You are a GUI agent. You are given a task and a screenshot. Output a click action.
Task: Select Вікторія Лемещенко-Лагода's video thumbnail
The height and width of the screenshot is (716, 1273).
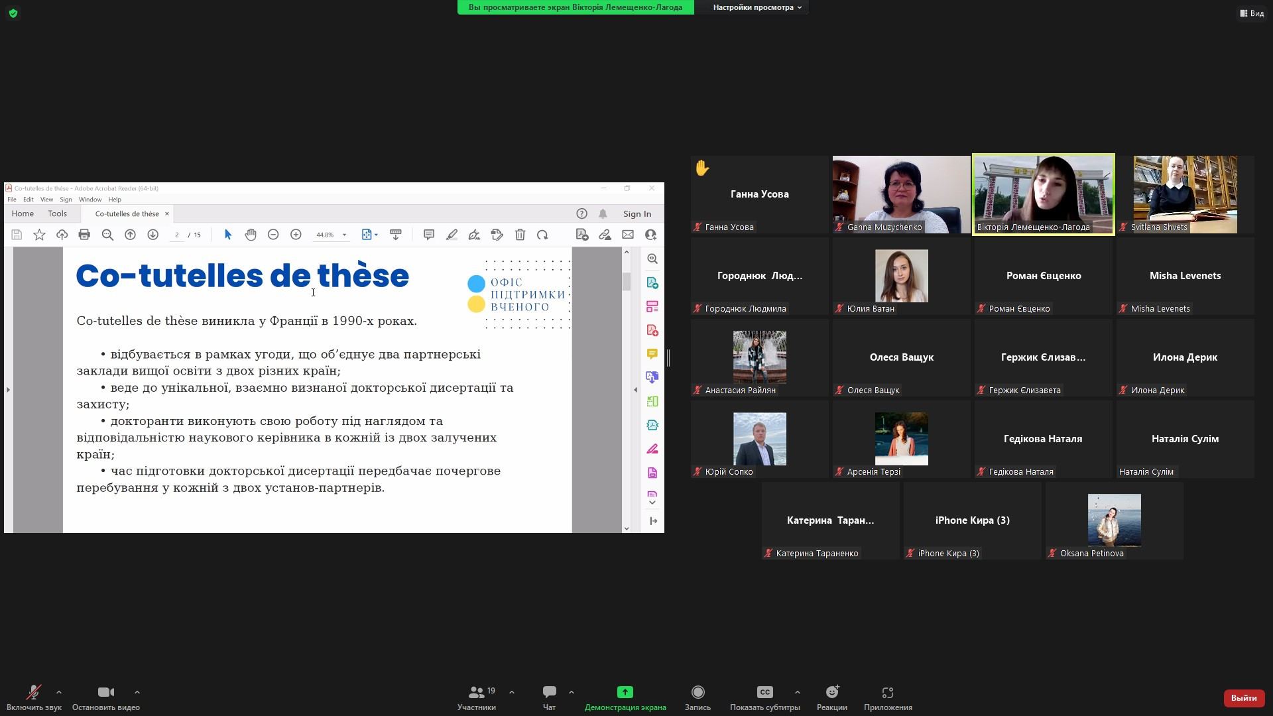click(x=1043, y=194)
